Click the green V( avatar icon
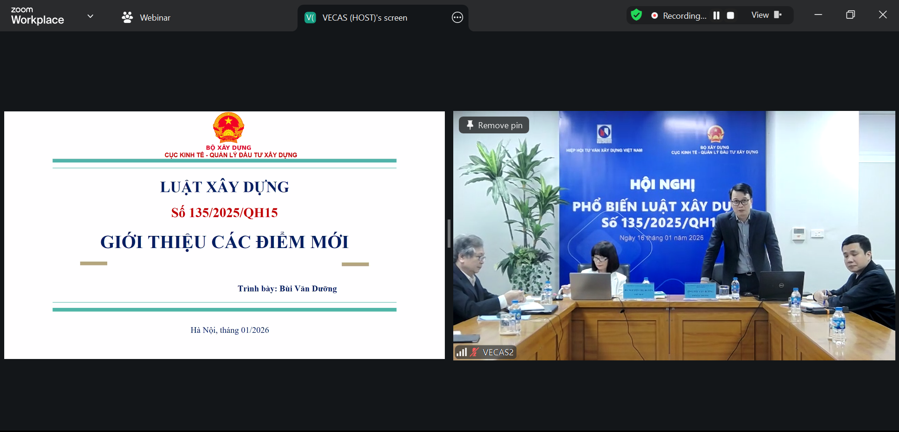Screen dimensions: 899x432 310,18
